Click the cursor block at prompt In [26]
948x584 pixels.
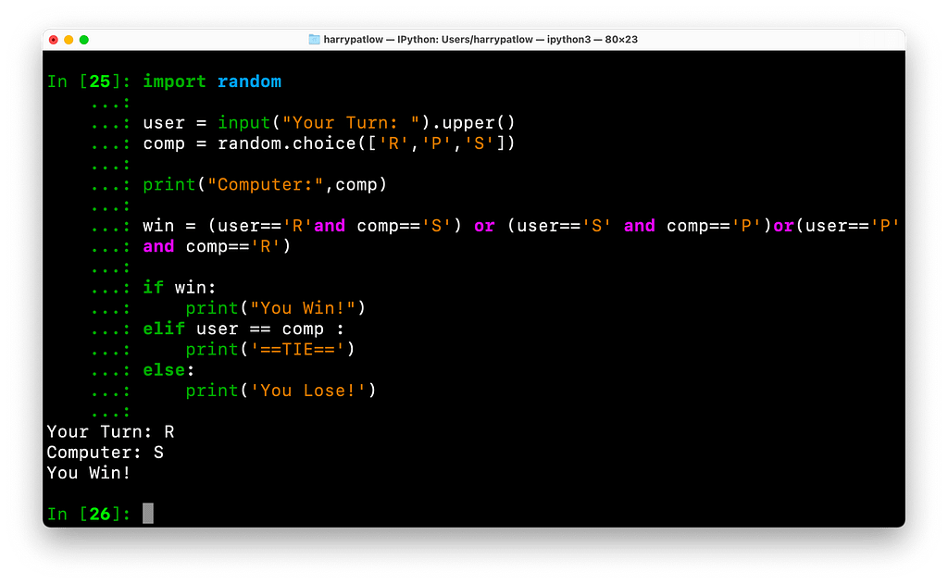(x=148, y=514)
